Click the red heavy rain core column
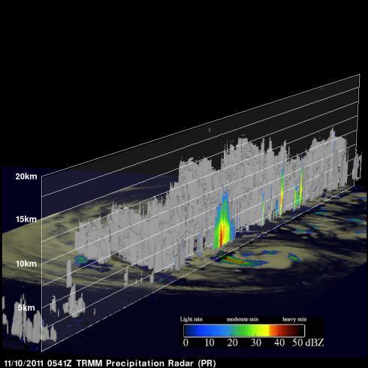Screen dimensions: 368x368 [x=222, y=236]
